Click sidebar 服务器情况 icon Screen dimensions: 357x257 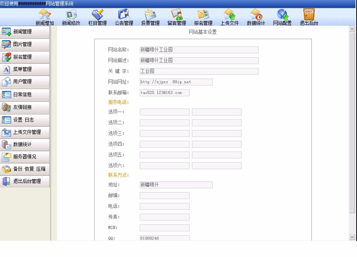tap(6, 157)
